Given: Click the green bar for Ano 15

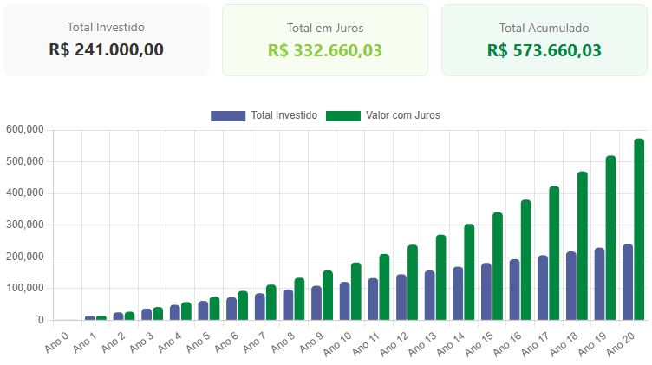Looking at the screenshot, I should (498, 266).
